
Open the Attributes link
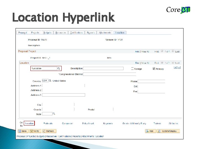(173, 123)
